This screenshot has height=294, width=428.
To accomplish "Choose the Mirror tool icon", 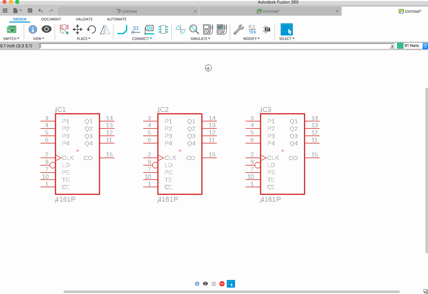I will pos(105,30).
